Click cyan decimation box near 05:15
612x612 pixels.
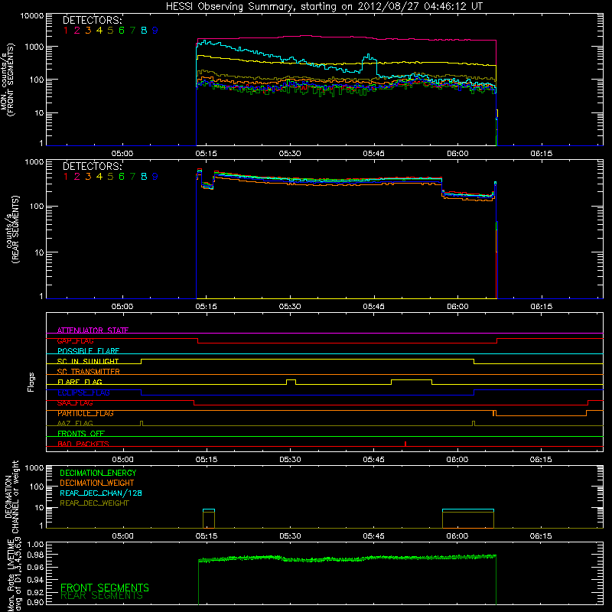tap(209, 509)
